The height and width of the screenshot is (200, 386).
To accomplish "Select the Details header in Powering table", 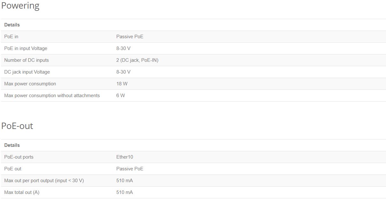I will pos(12,25).
